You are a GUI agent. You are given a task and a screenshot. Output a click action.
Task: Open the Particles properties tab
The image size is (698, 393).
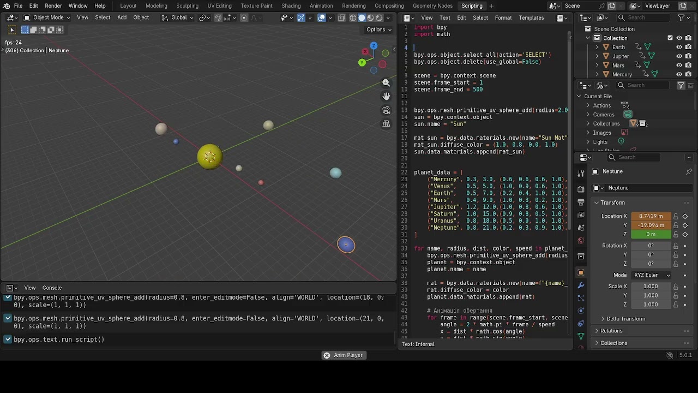(581, 298)
